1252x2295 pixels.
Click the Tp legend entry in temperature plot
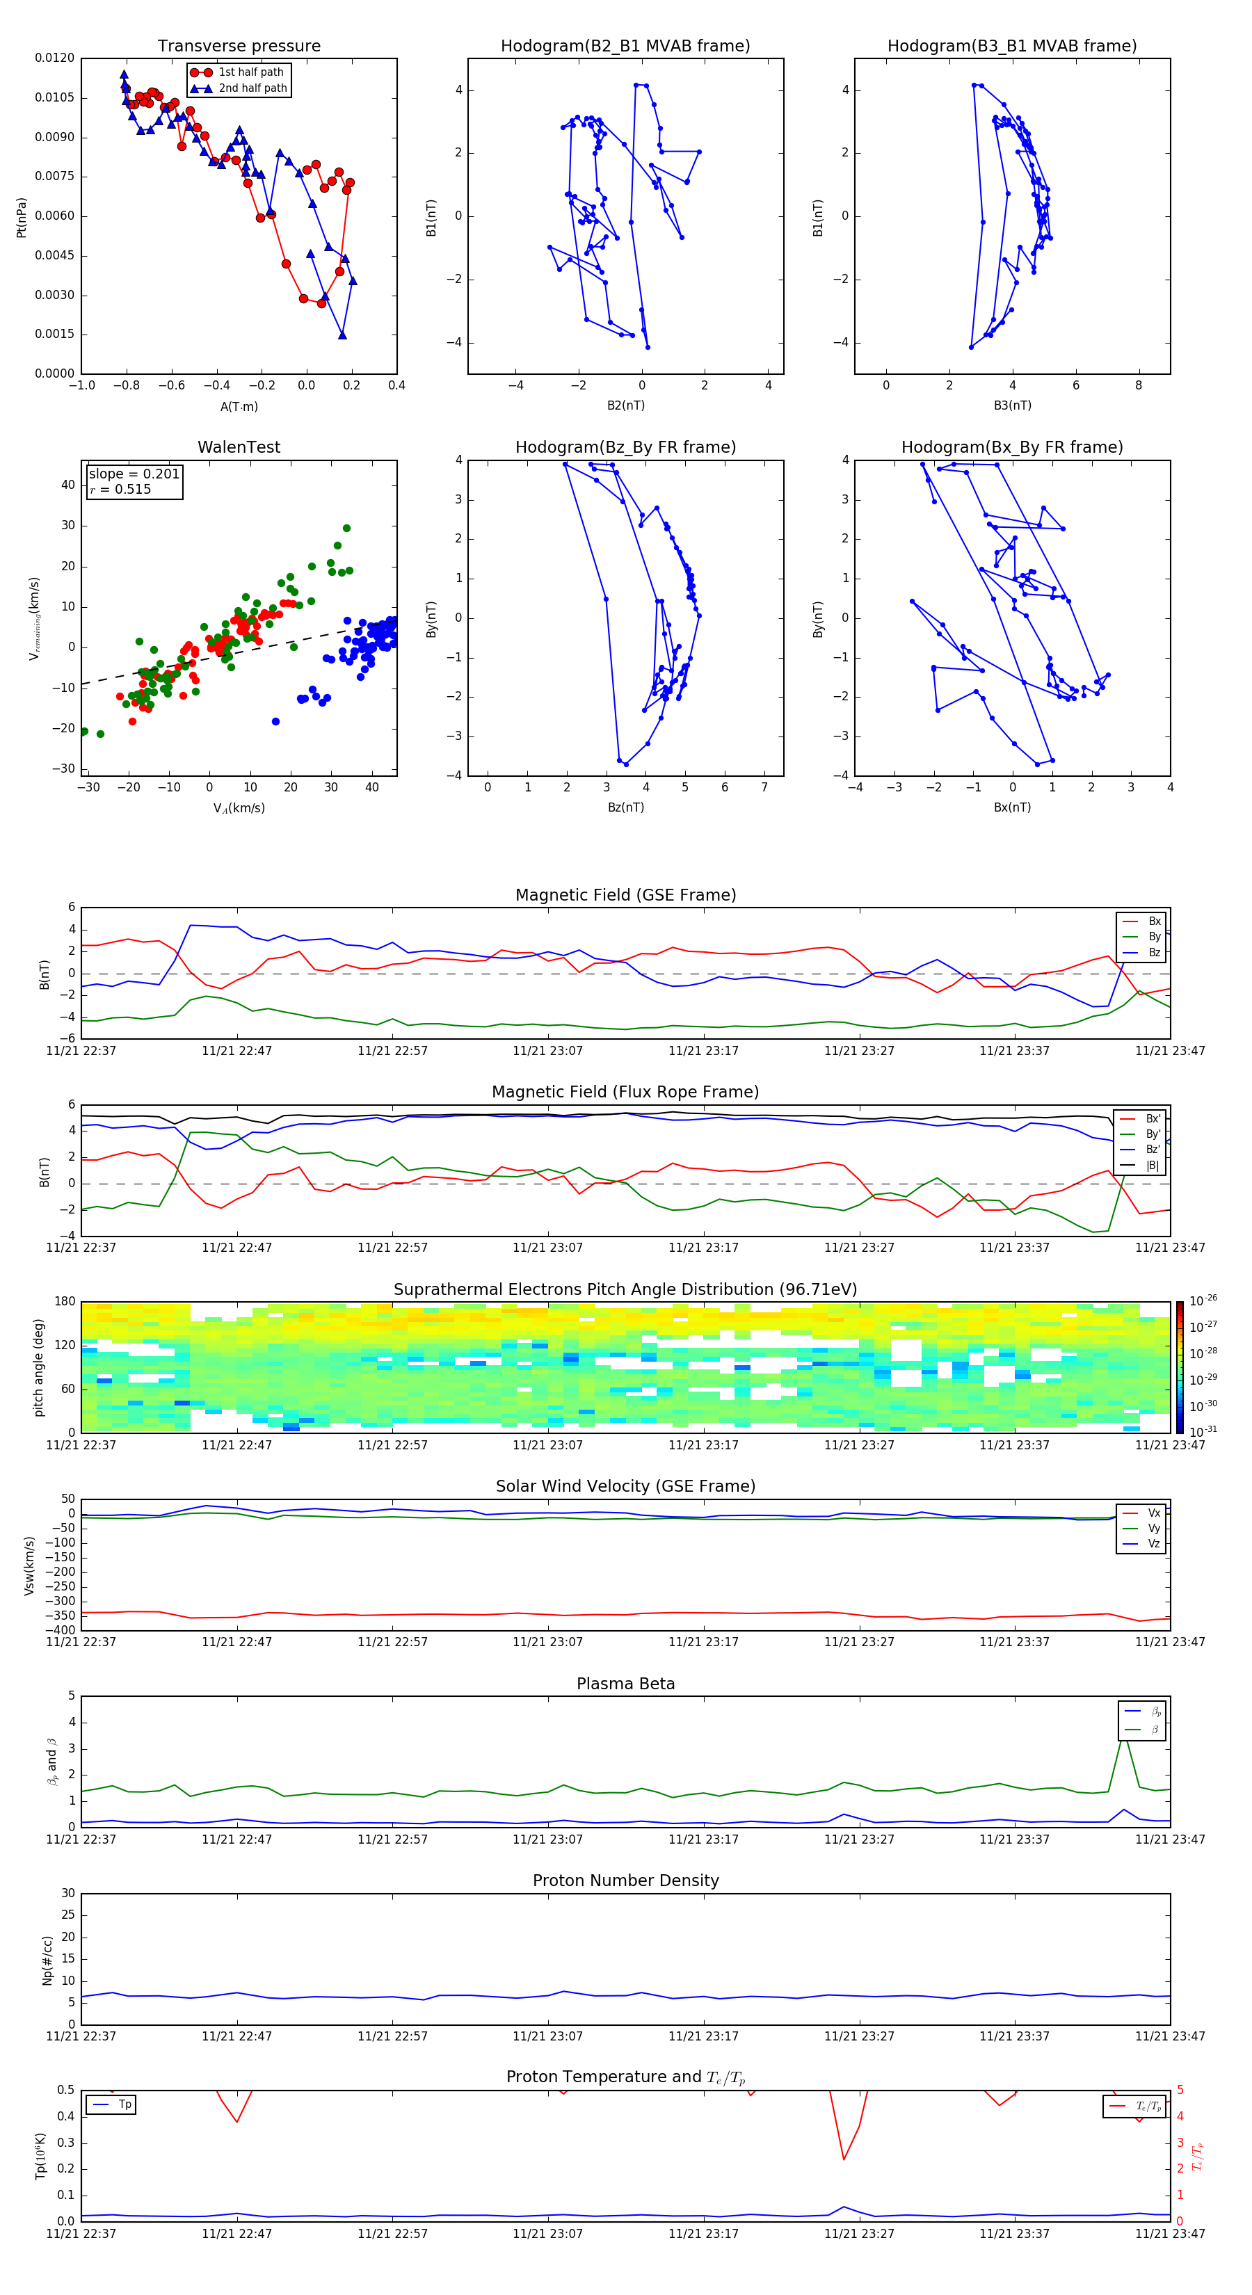[x=111, y=2104]
